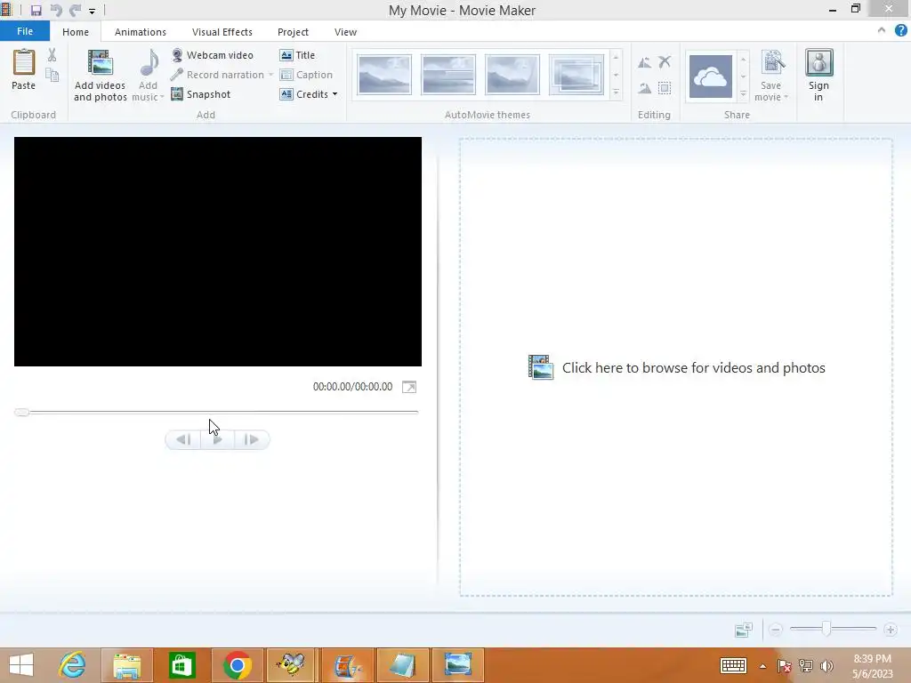Share movie to OneDrive cloud
The height and width of the screenshot is (683, 911).
(x=711, y=76)
